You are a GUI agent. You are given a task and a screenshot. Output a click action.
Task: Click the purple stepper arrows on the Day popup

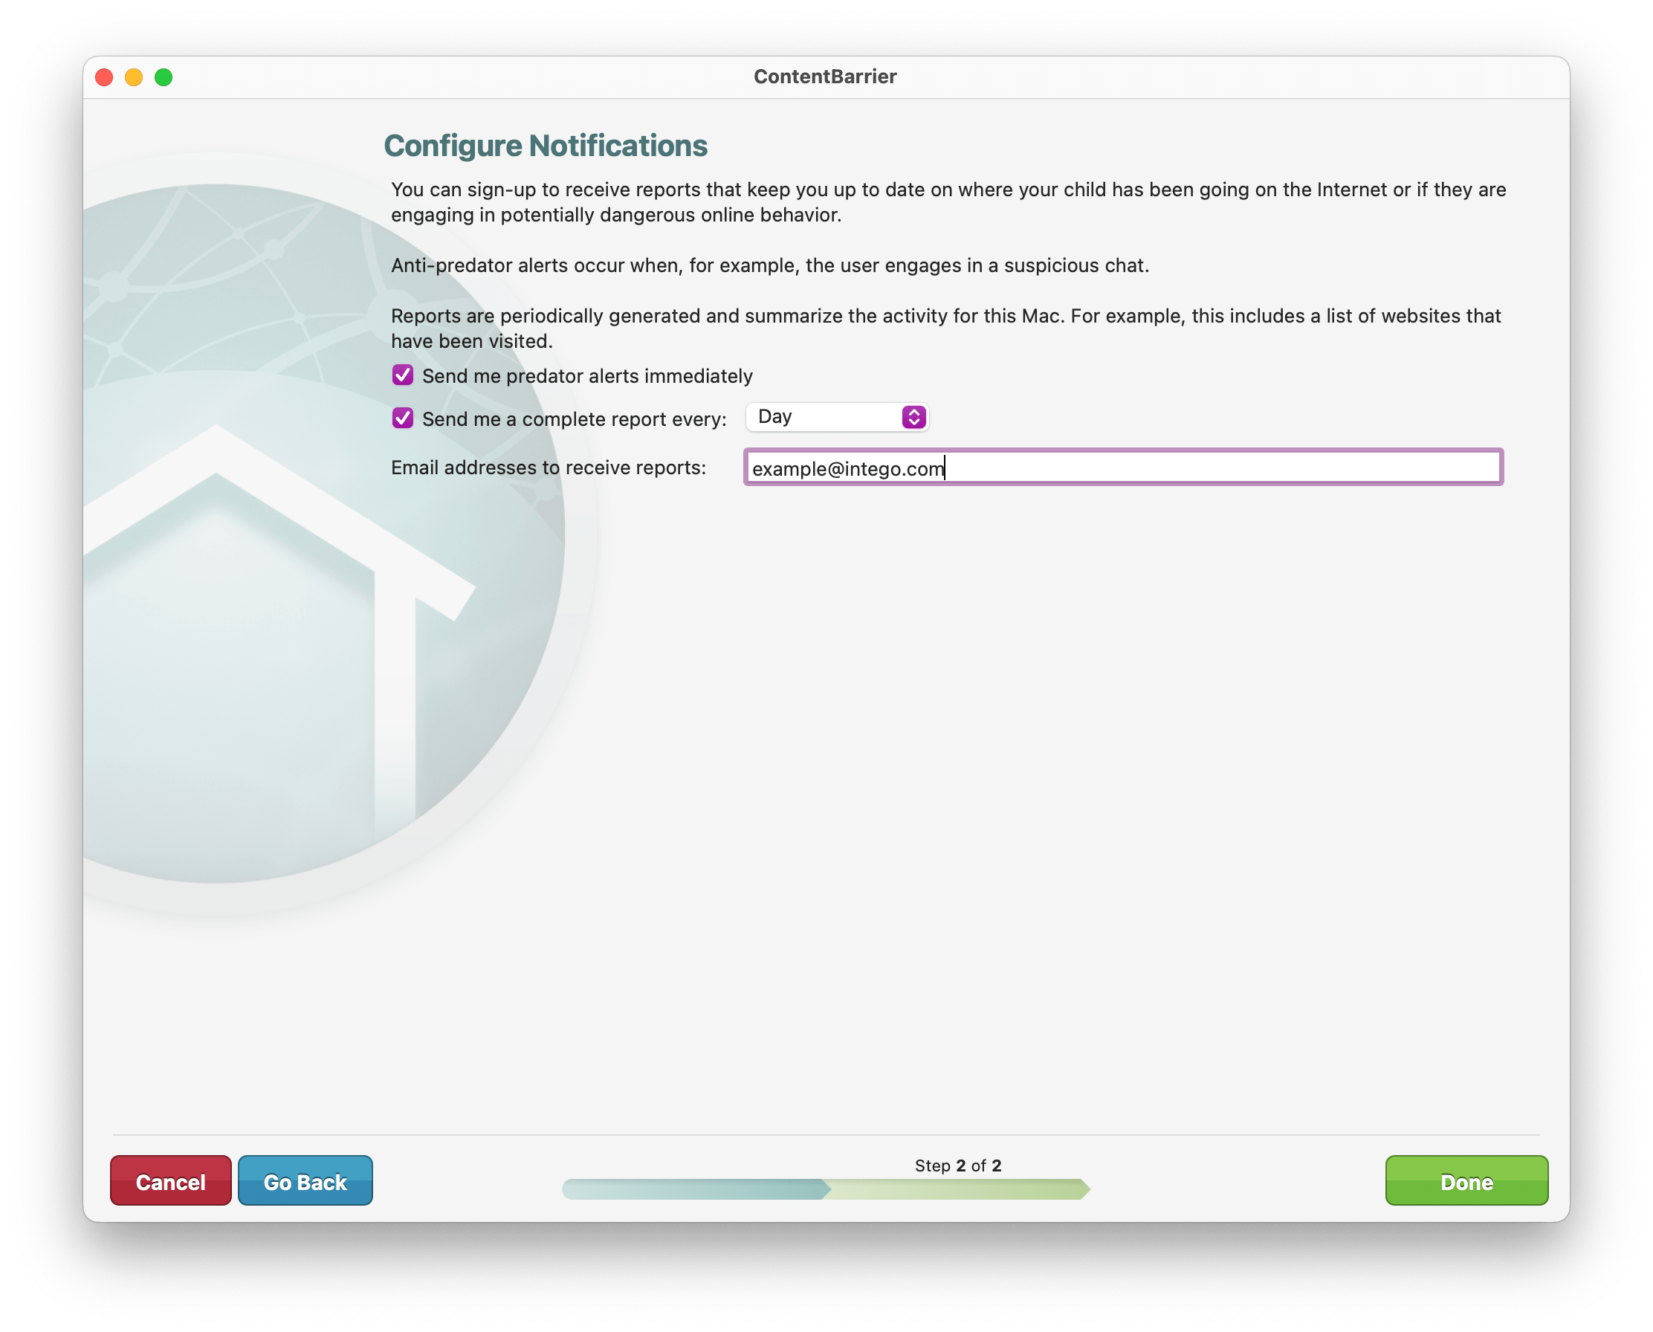[x=913, y=417]
